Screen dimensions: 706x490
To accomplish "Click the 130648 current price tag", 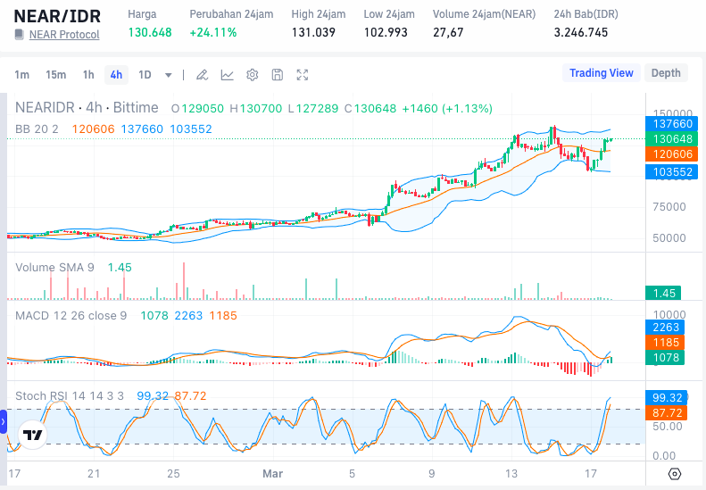I will click(x=672, y=138).
